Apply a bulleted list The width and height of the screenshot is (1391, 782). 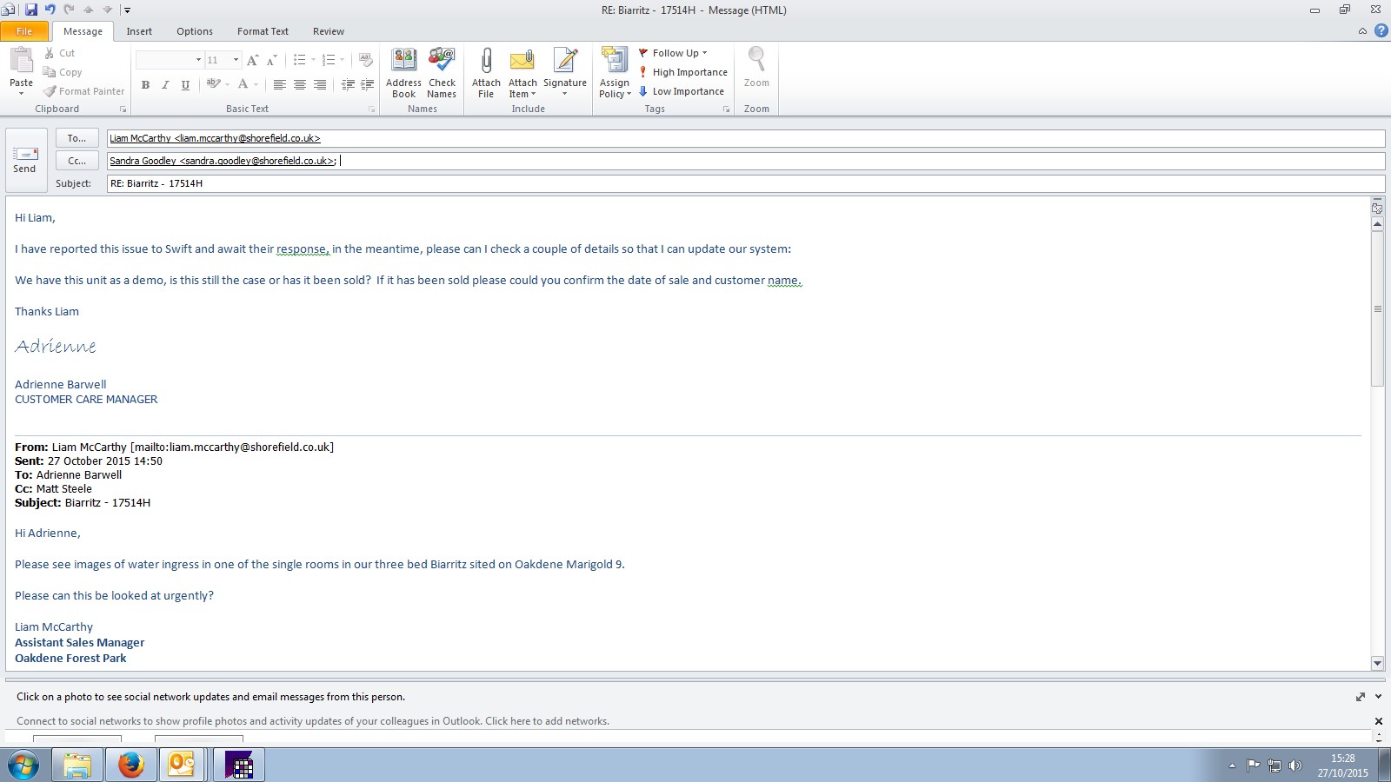299,60
